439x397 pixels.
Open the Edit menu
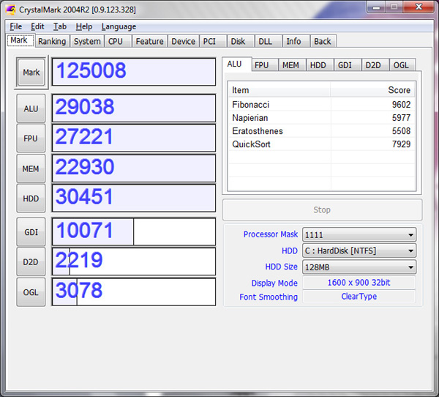[x=37, y=26]
